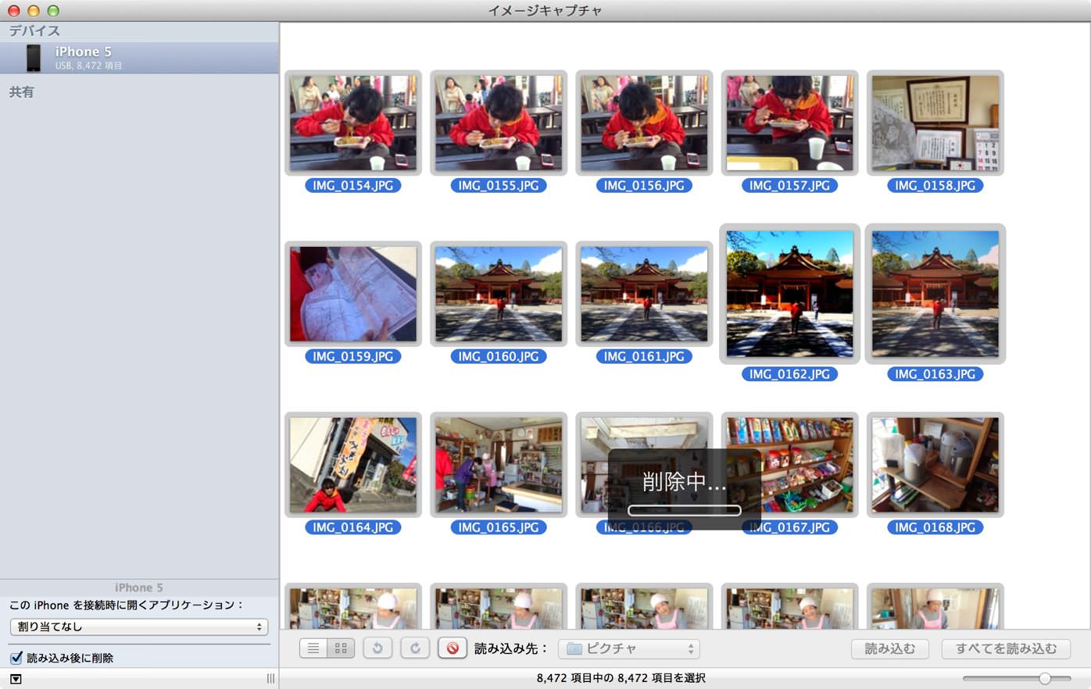Open the 割り当てなし application dropdown
The height and width of the screenshot is (689, 1091).
tap(139, 627)
